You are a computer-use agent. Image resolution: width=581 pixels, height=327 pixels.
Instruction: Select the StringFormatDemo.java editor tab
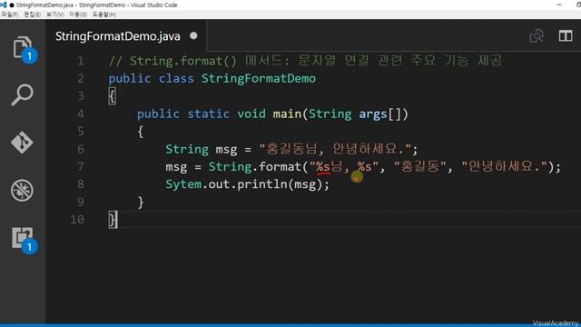click(x=126, y=36)
